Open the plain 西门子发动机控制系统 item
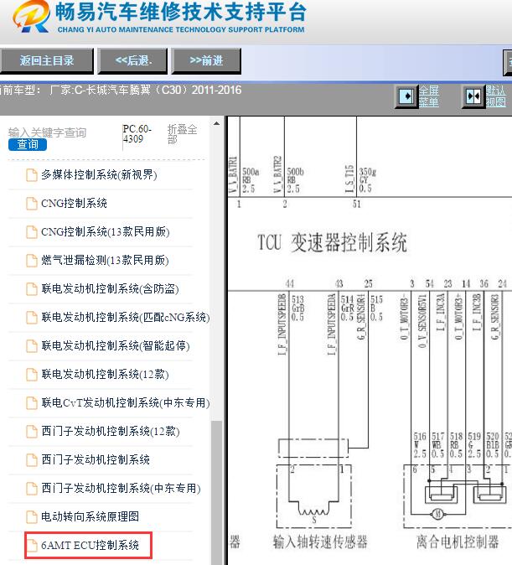The width and height of the screenshot is (512, 565). [x=96, y=459]
